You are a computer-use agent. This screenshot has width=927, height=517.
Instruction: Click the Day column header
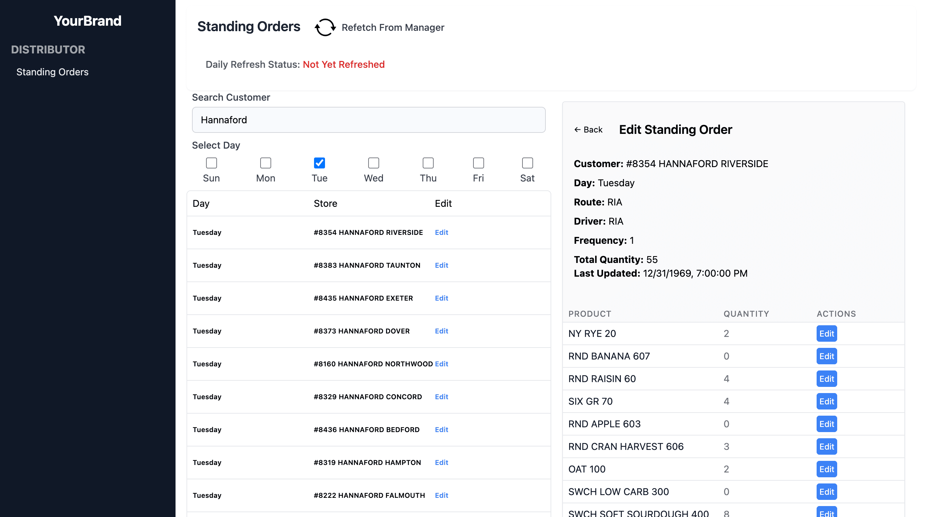click(201, 203)
